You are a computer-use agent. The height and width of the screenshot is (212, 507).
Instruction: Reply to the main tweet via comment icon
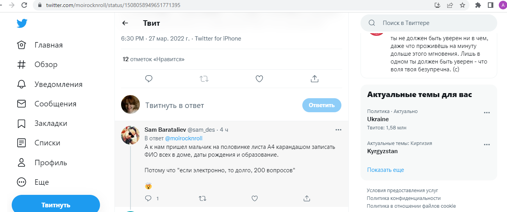click(148, 79)
